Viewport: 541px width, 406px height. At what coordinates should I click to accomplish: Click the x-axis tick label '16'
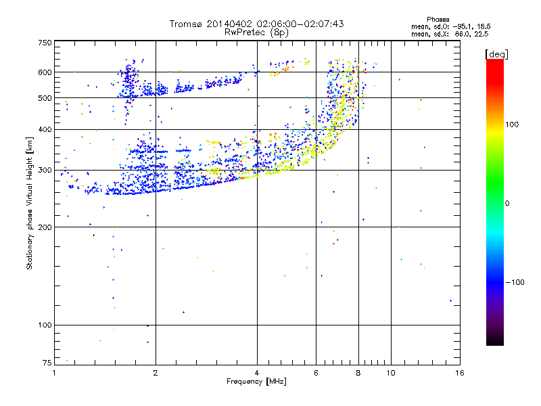[460, 373]
